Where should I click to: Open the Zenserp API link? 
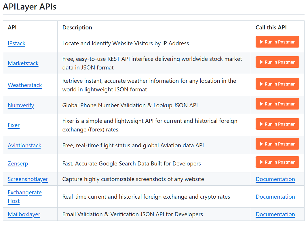pos(18,163)
